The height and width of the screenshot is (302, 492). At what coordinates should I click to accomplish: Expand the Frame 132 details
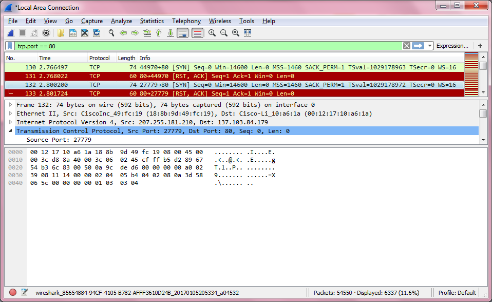pyautogui.click(x=10, y=105)
